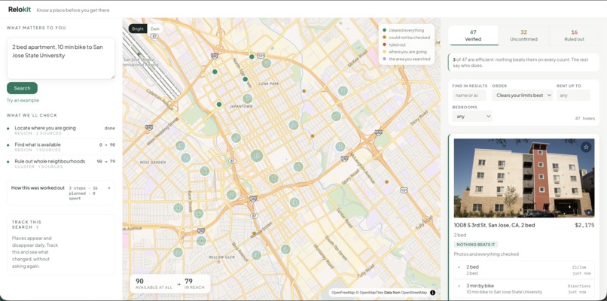Open the OpenStreetMap attribution link

(x=413, y=293)
